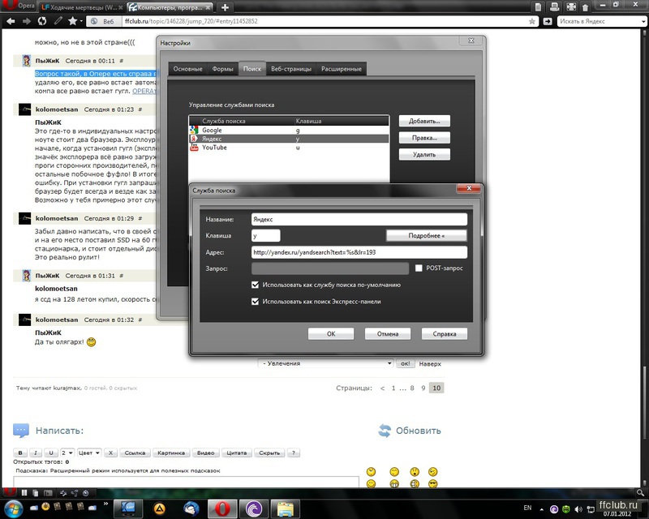Open AIMP orange triangle on taskbar
Image resolution: width=649 pixels, height=519 pixels.
[160, 508]
